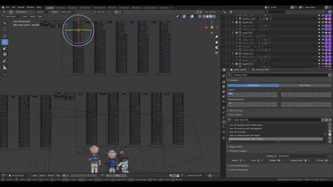Open the Output properties tab icon
Screen dimensions: 333x187
point(224,87)
